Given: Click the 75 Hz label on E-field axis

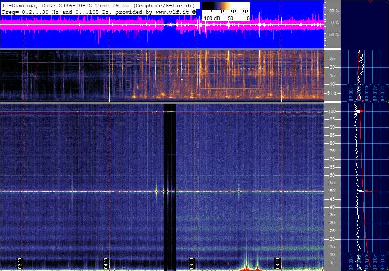Looking at the screenshot, I should pos(332,151).
